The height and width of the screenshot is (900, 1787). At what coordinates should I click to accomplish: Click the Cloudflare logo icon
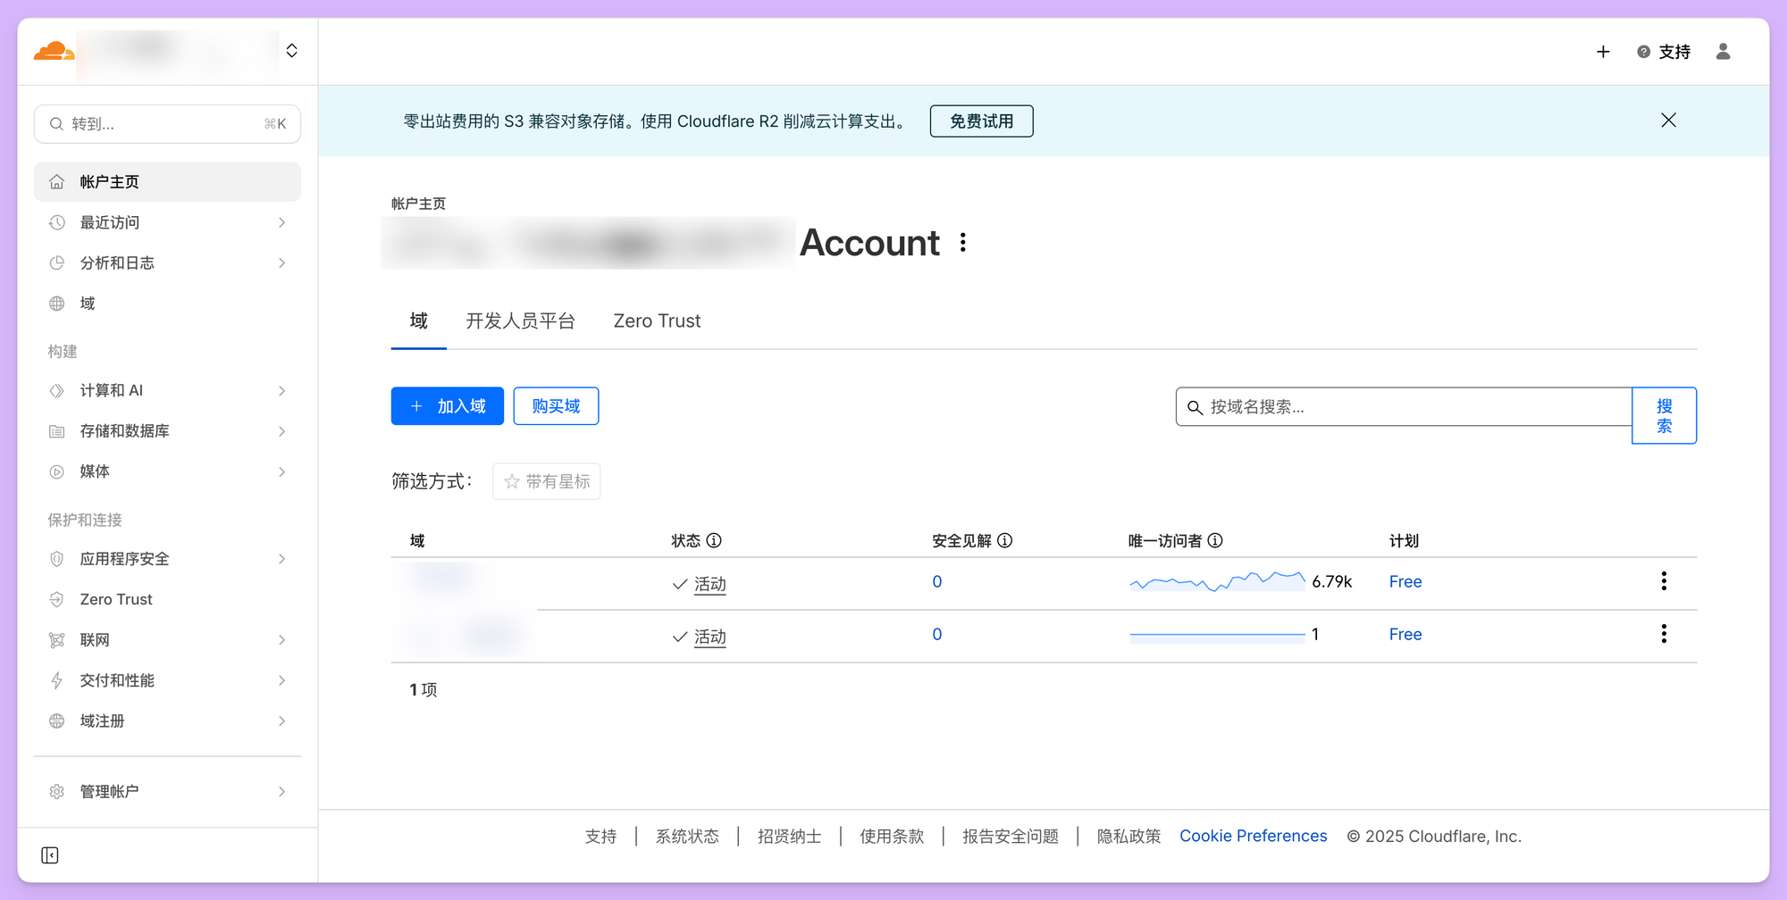click(x=55, y=49)
